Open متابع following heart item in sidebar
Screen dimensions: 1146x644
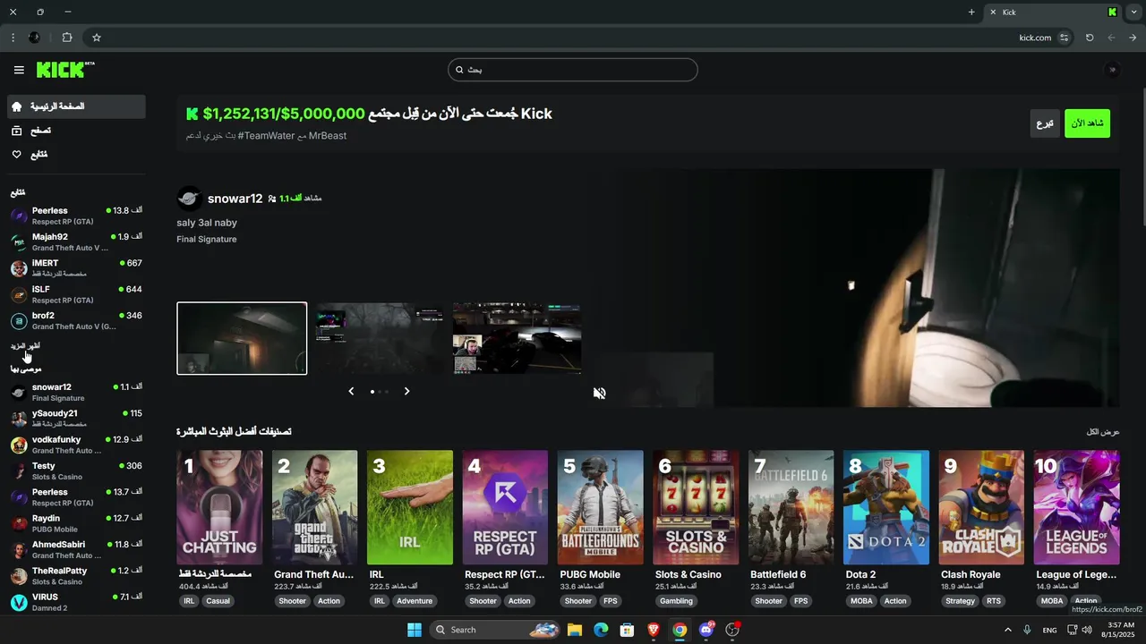pyautogui.click(x=76, y=155)
